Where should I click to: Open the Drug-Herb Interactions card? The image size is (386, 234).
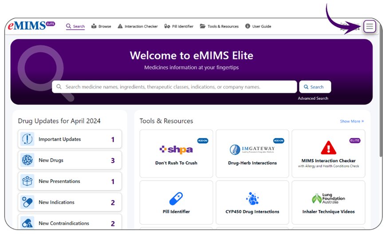(x=252, y=154)
